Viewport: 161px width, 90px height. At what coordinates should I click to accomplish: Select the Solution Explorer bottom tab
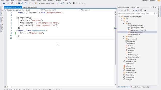click(124, 87)
